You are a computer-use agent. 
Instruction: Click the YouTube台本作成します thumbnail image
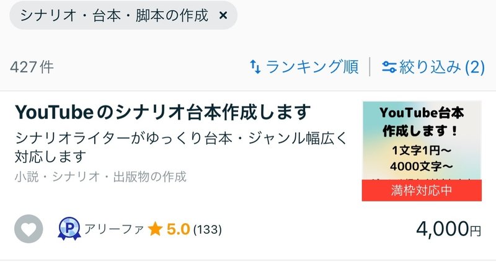coord(422,151)
